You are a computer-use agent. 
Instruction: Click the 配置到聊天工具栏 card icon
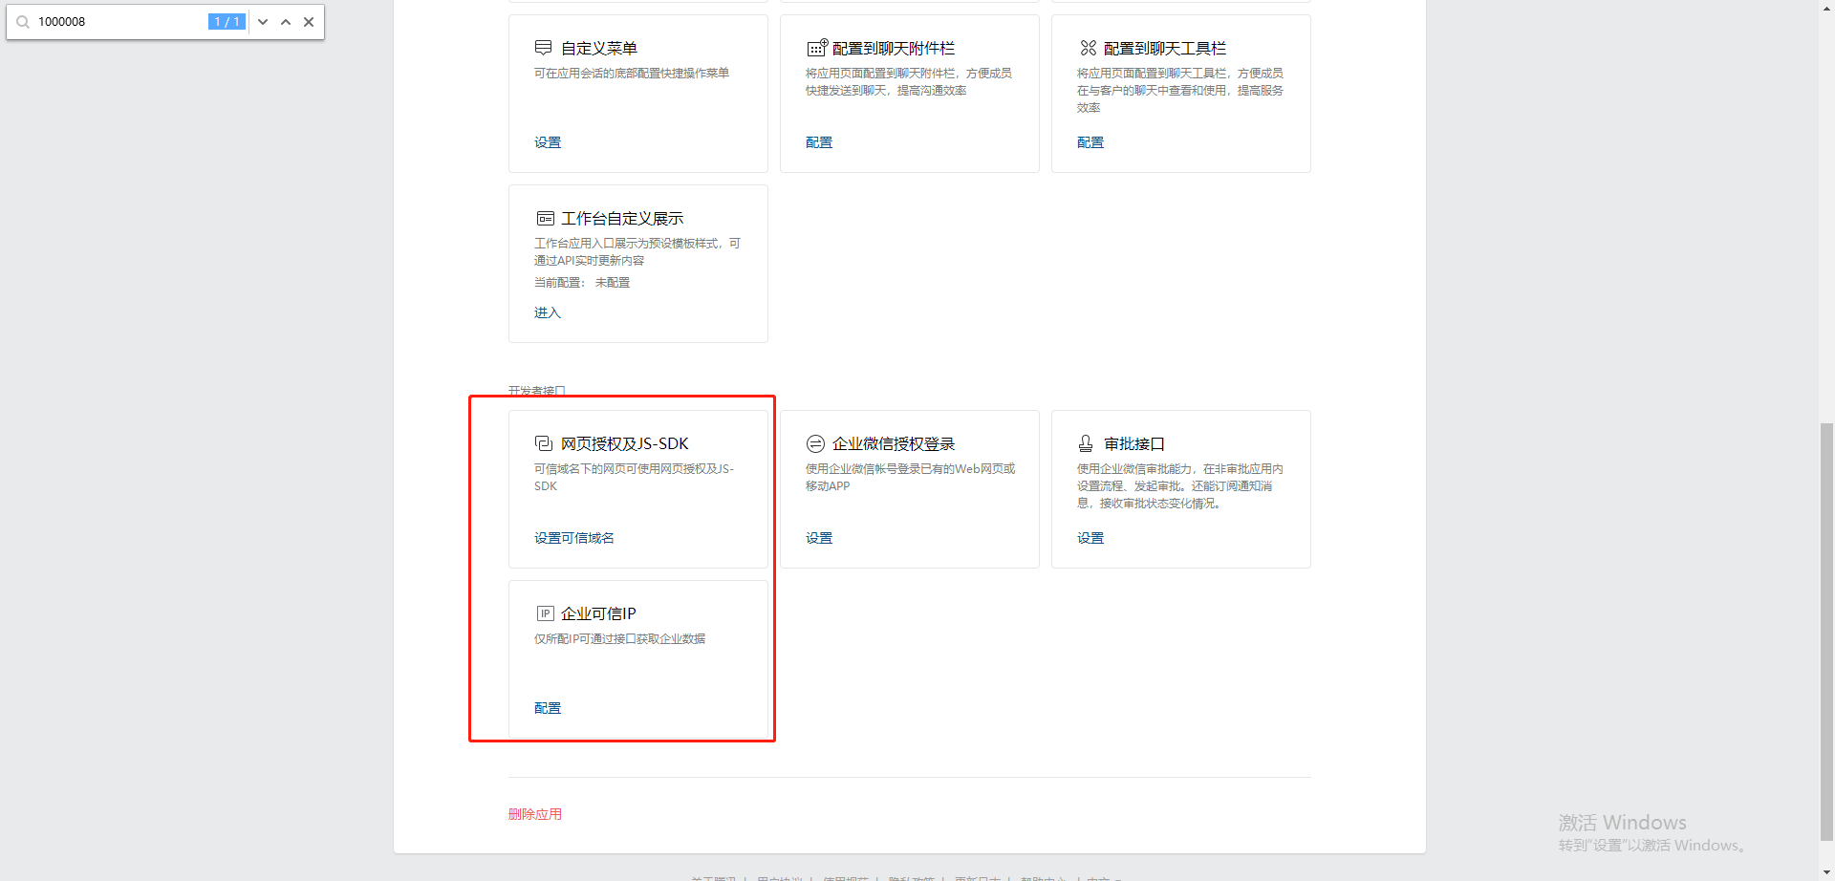[1088, 48]
